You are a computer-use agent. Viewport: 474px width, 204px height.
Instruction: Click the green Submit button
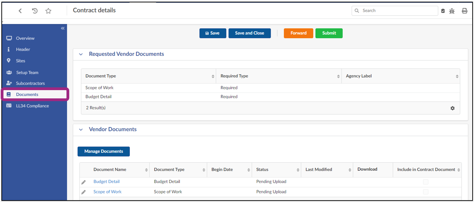[329, 33]
